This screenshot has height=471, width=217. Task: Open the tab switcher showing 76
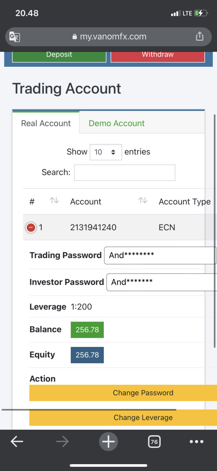click(154, 442)
